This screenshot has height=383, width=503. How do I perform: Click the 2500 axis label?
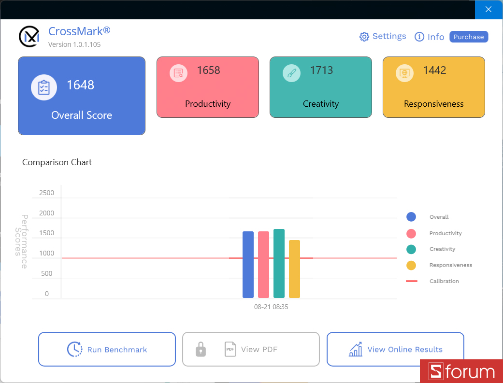46,193
